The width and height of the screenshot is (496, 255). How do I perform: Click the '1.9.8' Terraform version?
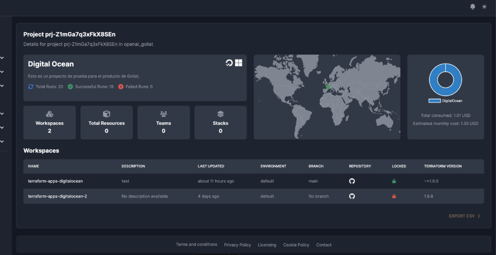tap(428, 197)
